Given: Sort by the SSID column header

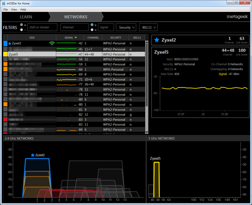Looking at the screenshot, I should pos(32,38).
